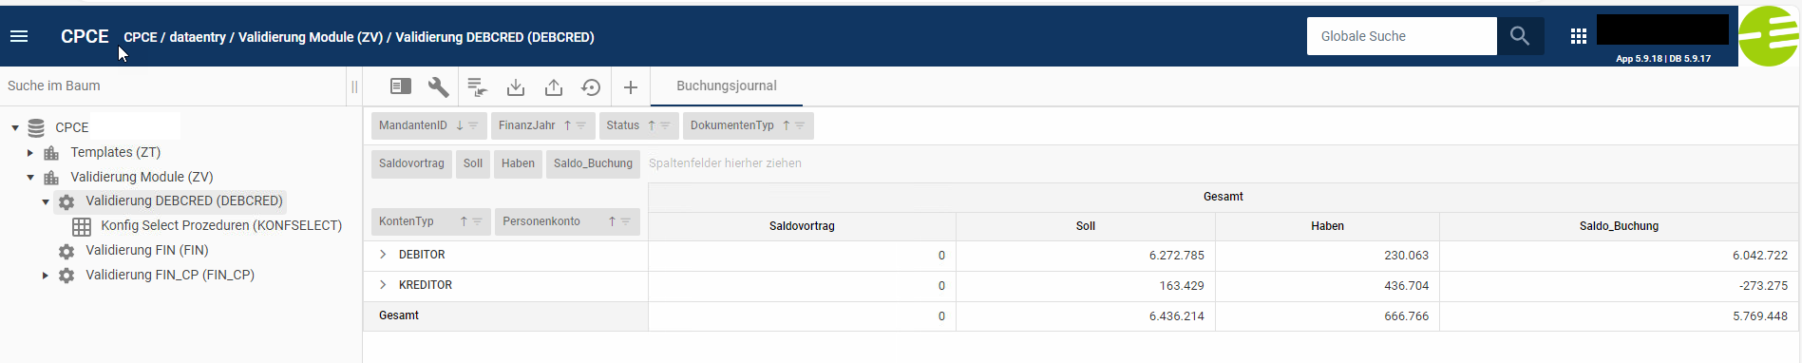The height and width of the screenshot is (363, 1802).
Task: Focus the Globale Suche input field
Action: [1402, 36]
